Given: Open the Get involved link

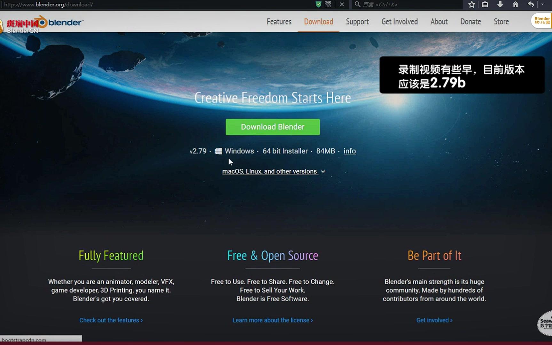Looking at the screenshot, I should (x=434, y=320).
